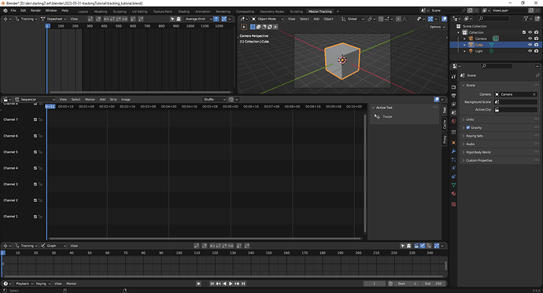
Task: Open the Object Data properties tab
Action: 453,185
